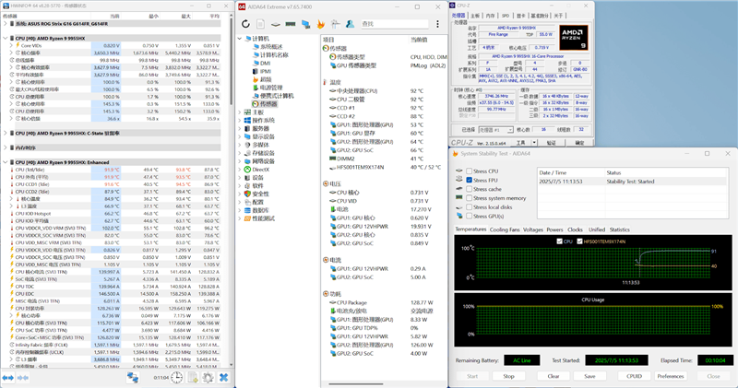Open the AIDA64 stability test flame icon
The width and height of the screenshot is (738, 388).
click(x=320, y=24)
